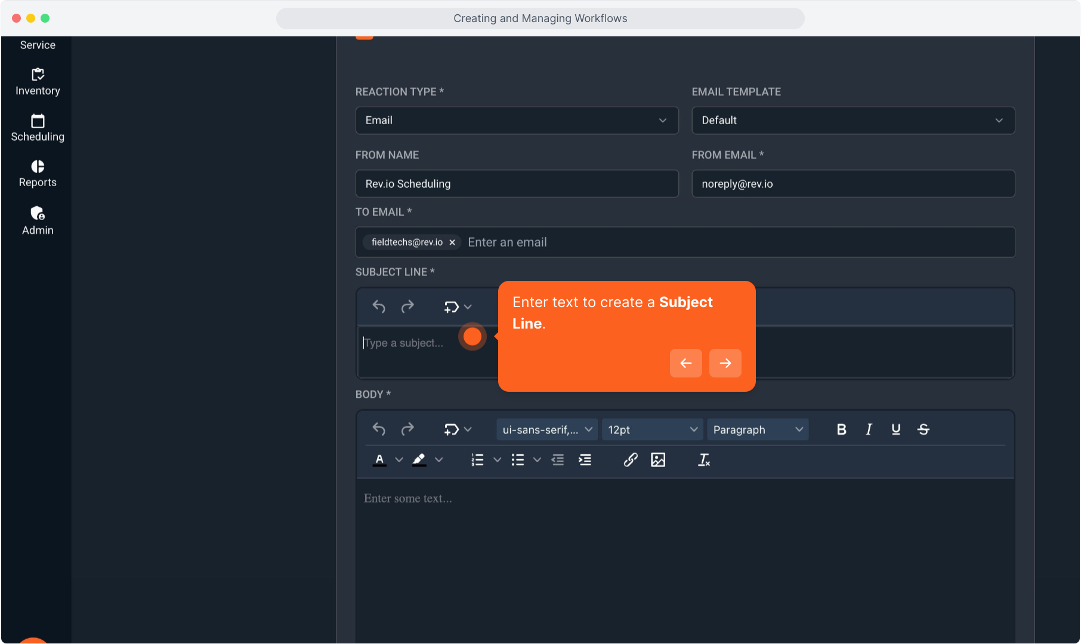The width and height of the screenshot is (1081, 644).
Task: Go to Reports in the sidebar
Action: coord(38,174)
